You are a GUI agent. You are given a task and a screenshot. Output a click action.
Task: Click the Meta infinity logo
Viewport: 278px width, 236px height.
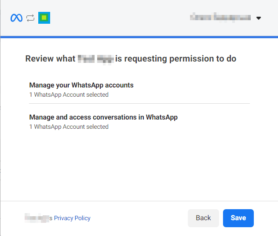pos(16,18)
